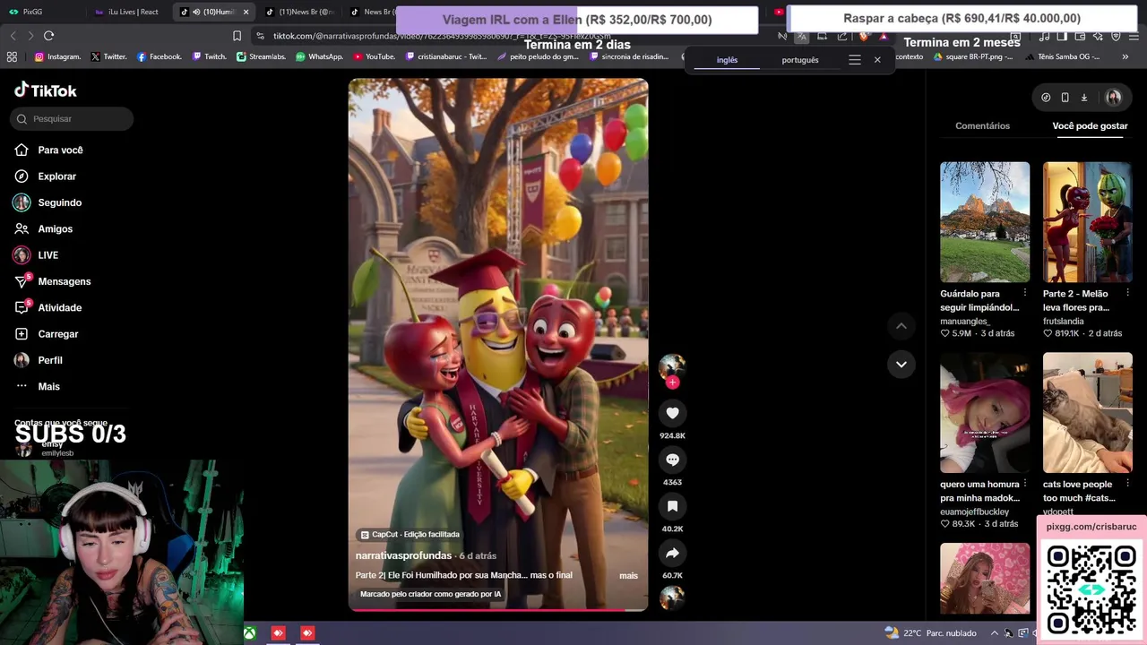Open Facebook bookmark
The image size is (1147, 645).
point(159,56)
